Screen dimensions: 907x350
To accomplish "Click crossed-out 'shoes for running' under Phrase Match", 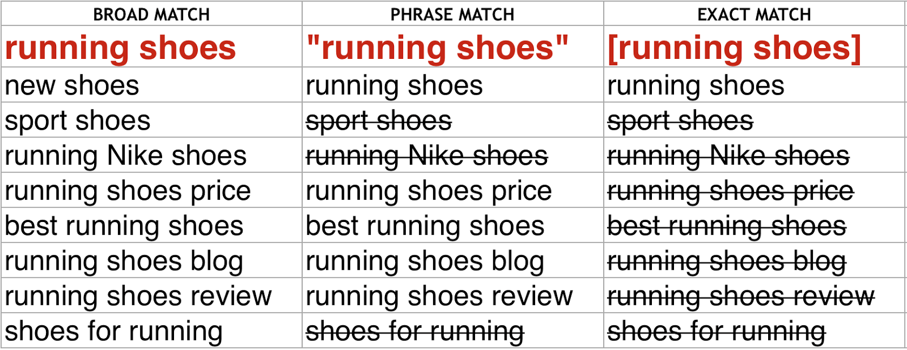I will click(415, 331).
